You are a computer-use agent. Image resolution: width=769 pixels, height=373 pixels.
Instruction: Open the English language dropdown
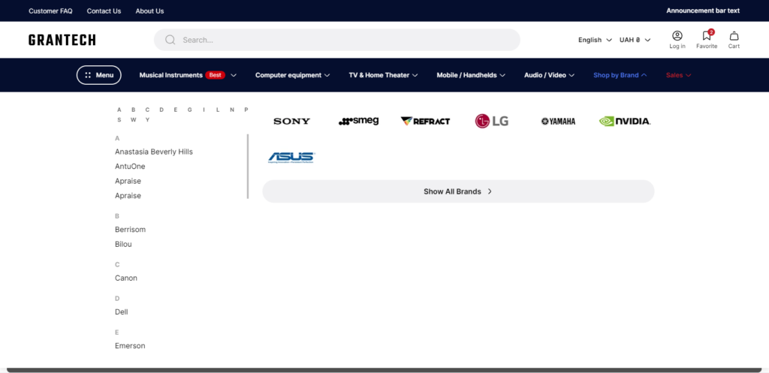[595, 40]
